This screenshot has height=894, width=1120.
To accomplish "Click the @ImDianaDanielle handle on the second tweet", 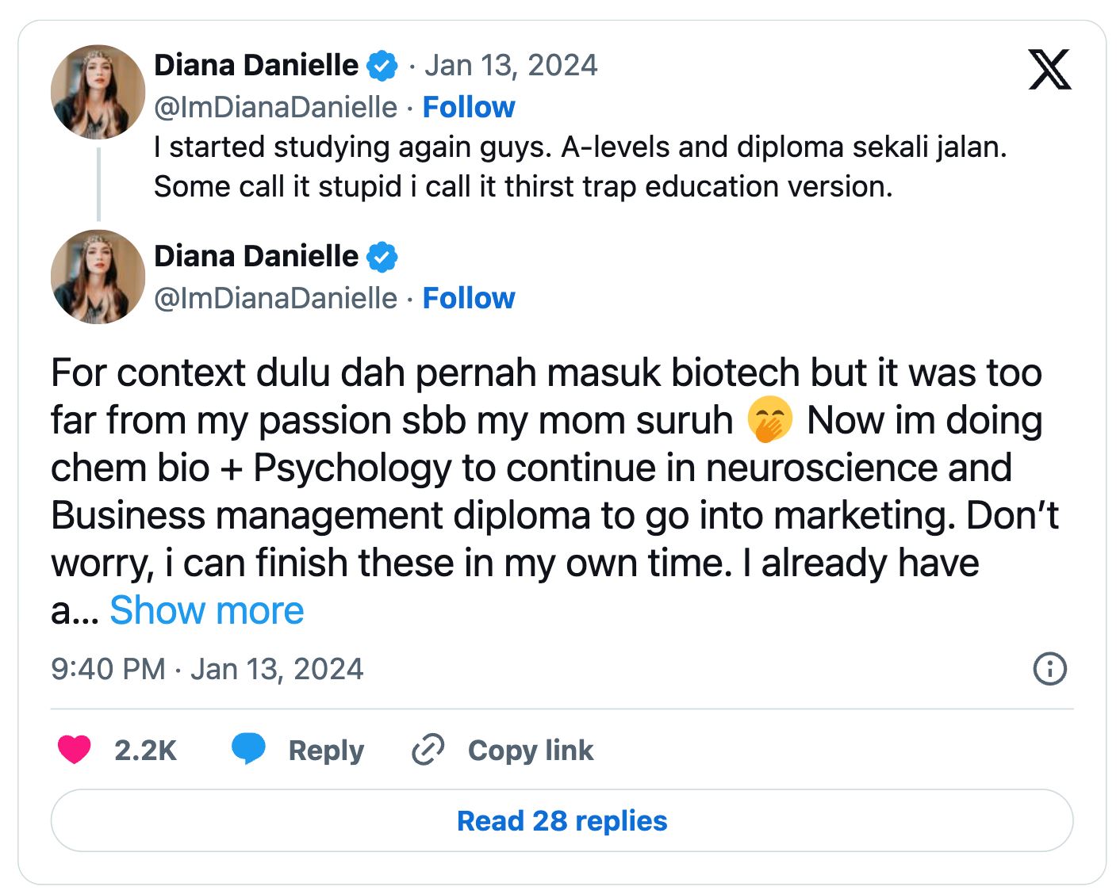I will tap(274, 298).
